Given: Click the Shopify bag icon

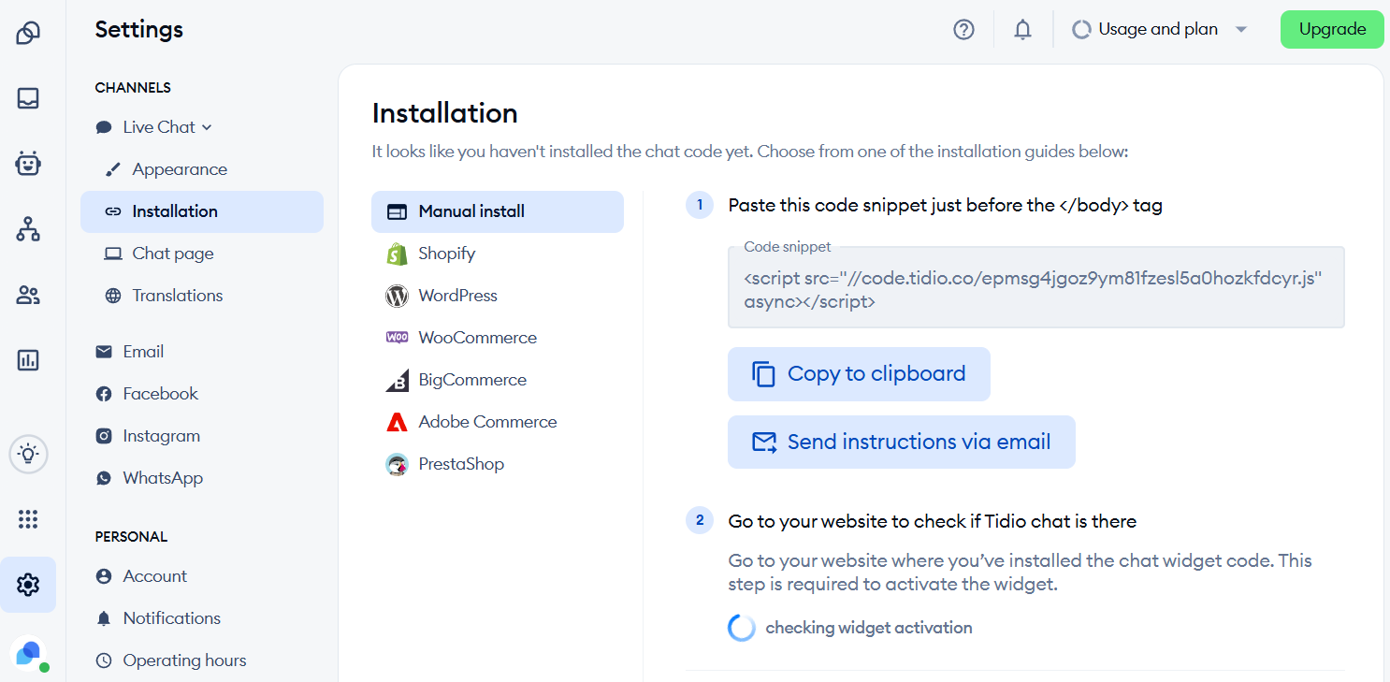Looking at the screenshot, I should (397, 254).
